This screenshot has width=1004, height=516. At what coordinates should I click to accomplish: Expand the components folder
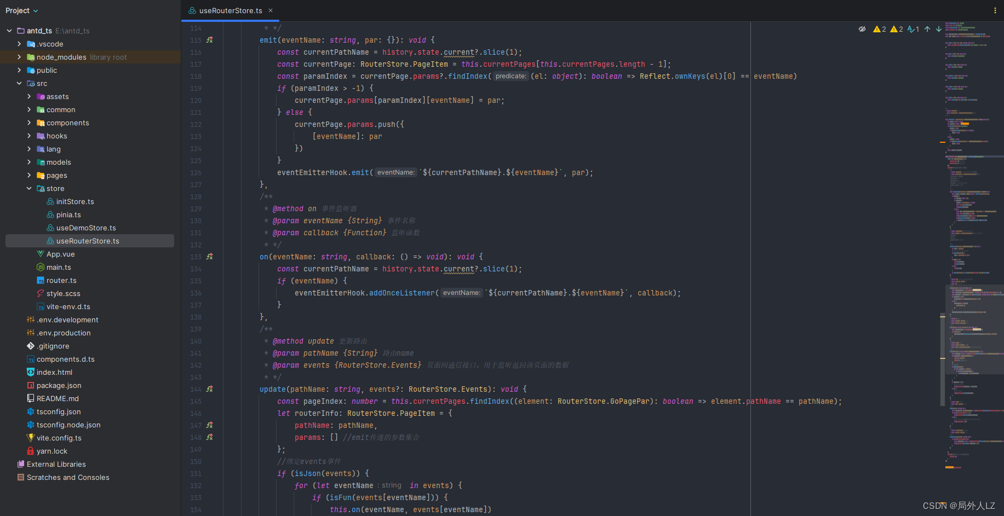coord(29,123)
